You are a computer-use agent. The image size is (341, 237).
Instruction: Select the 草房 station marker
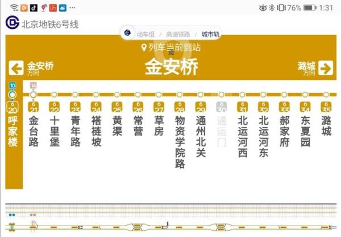pyautogui.click(x=159, y=95)
